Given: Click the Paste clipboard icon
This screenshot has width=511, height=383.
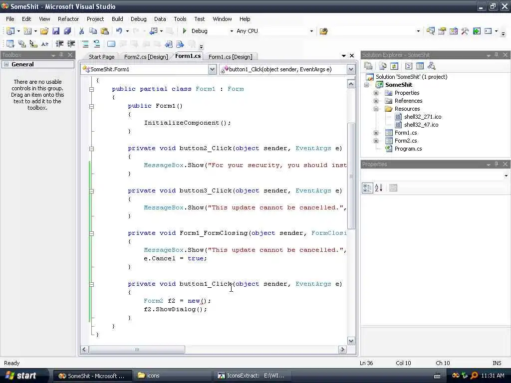Looking at the screenshot, I should click(105, 31).
